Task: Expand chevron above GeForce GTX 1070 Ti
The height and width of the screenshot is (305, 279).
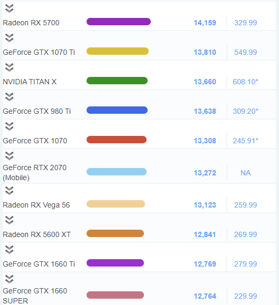Action: 9,38
